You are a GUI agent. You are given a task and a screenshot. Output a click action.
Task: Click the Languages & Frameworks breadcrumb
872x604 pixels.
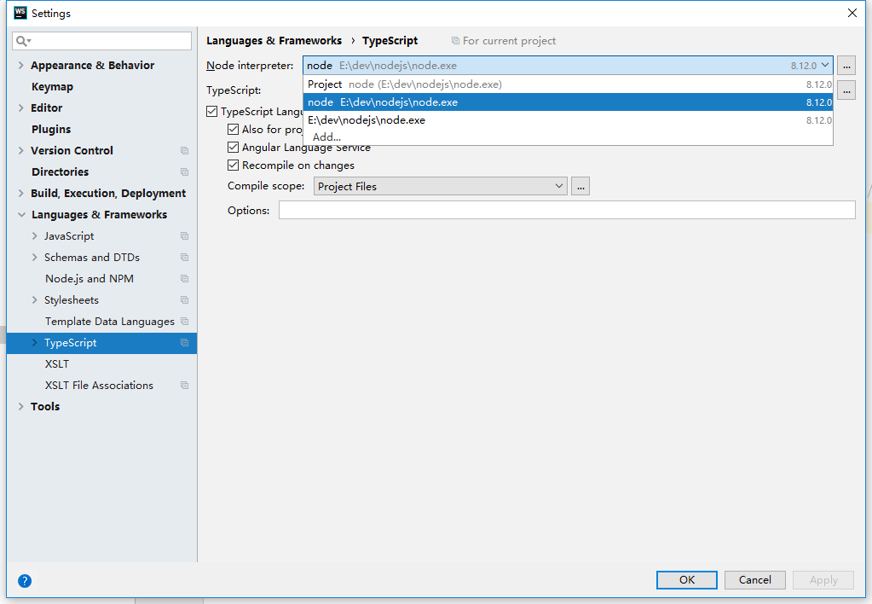[274, 41]
